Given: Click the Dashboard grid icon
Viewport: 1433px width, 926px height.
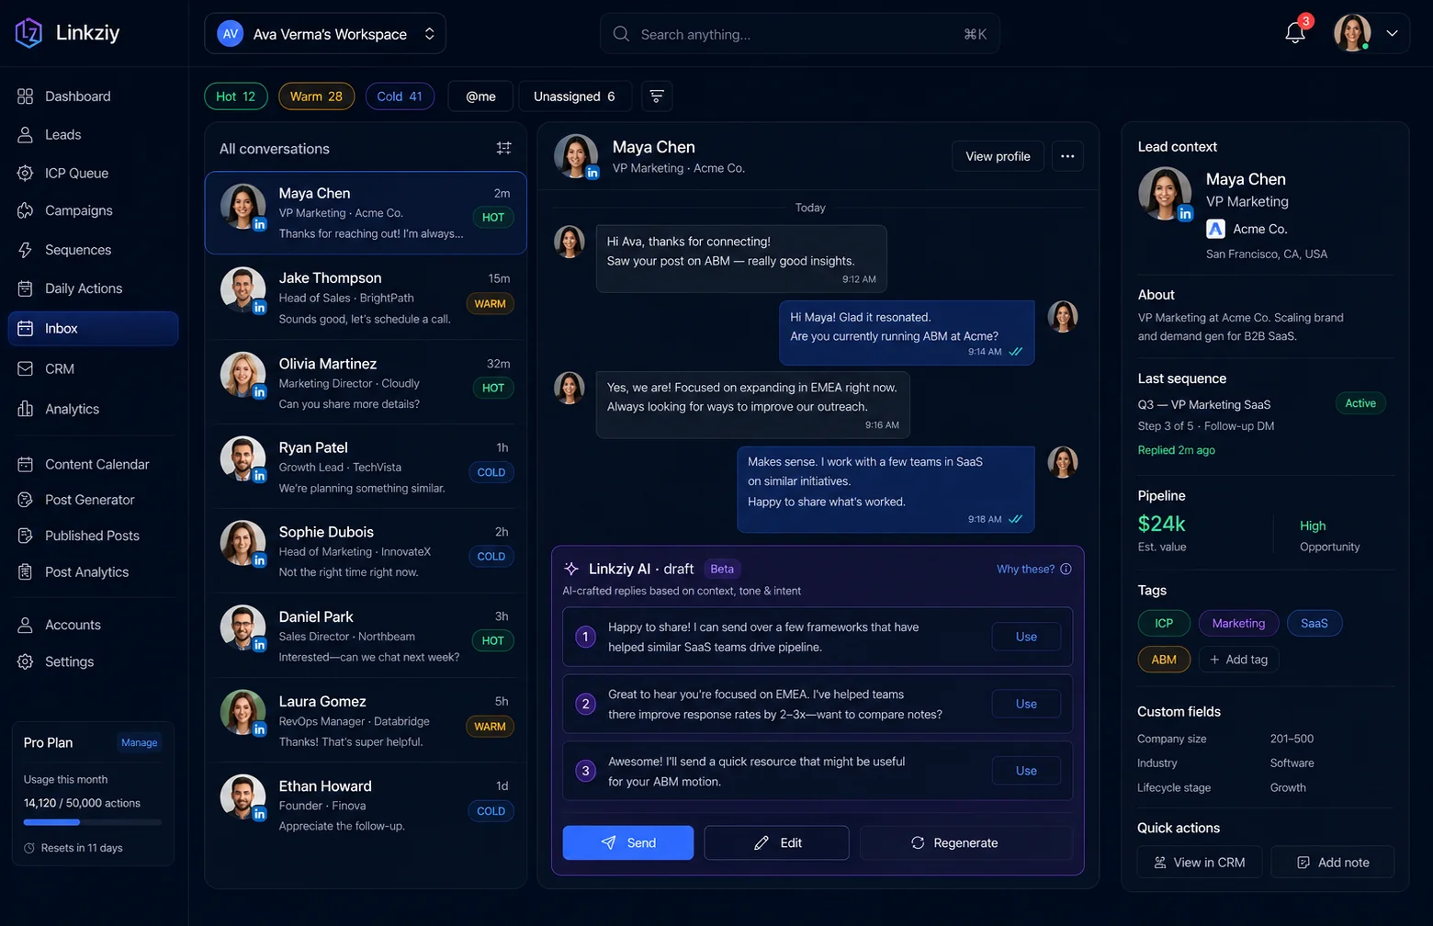Looking at the screenshot, I should 25,96.
